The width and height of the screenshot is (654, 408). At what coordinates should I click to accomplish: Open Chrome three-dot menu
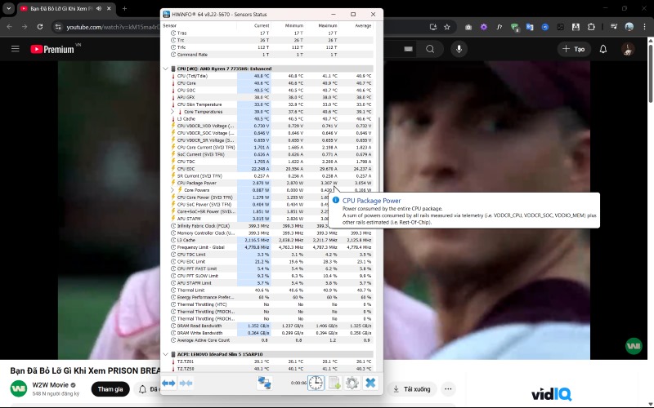coord(645,27)
